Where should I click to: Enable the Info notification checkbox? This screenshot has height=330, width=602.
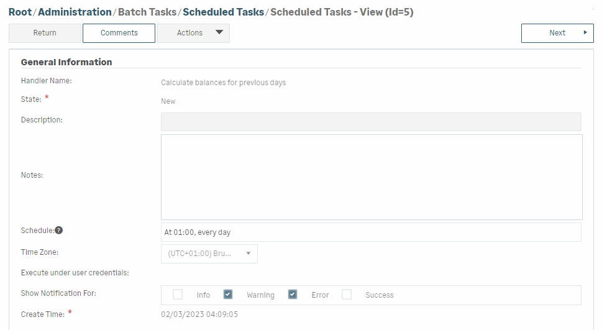pos(178,295)
